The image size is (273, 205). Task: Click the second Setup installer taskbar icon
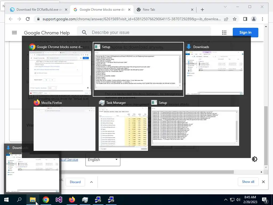[x=111, y=200]
